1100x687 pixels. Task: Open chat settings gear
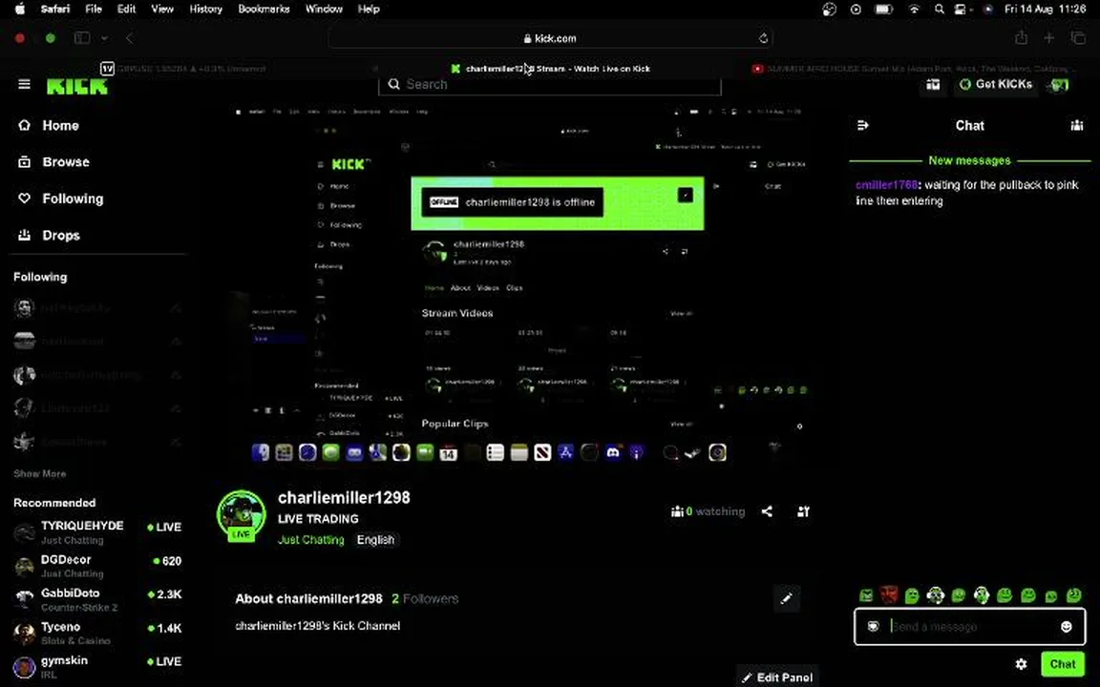coord(1022,664)
